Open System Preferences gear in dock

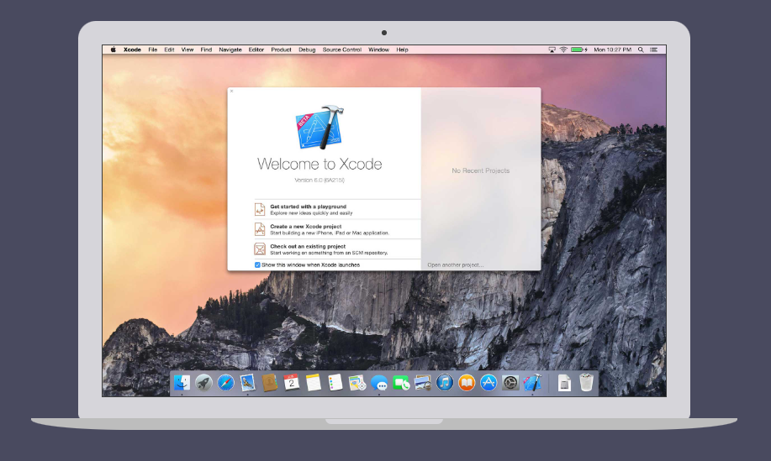tap(510, 382)
